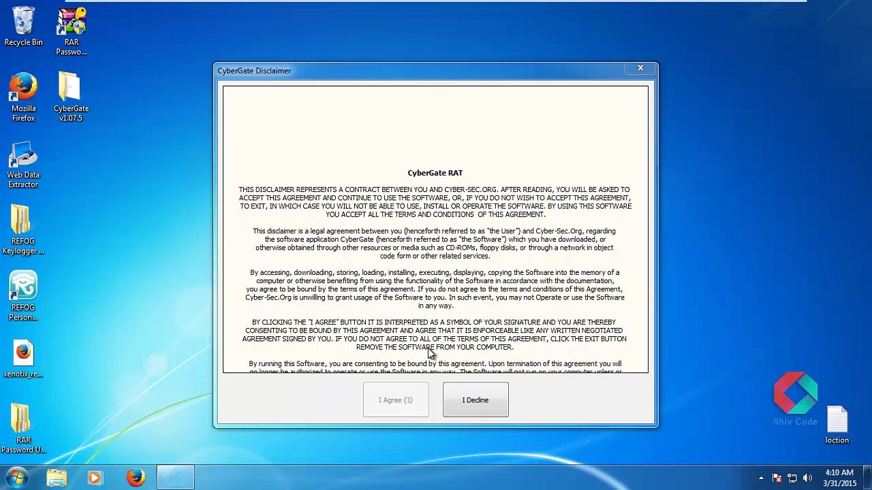Viewport: 872px width, 490px height.
Task: Launch Windows Media Player from taskbar
Action: 95,478
